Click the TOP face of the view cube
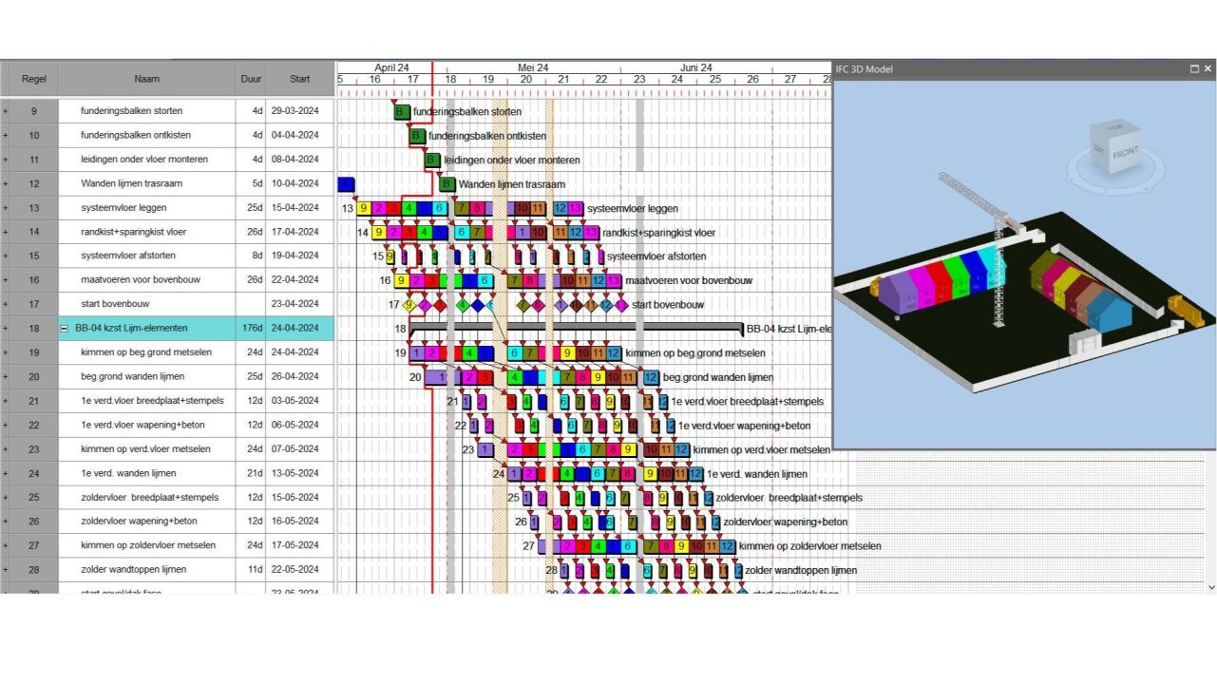1217x684 pixels. pyautogui.click(x=1114, y=127)
